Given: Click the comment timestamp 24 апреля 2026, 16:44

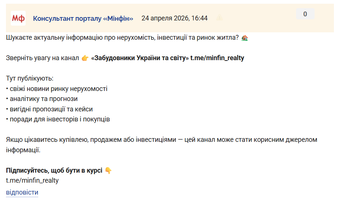Looking at the screenshot, I should pyautogui.click(x=174, y=18).
